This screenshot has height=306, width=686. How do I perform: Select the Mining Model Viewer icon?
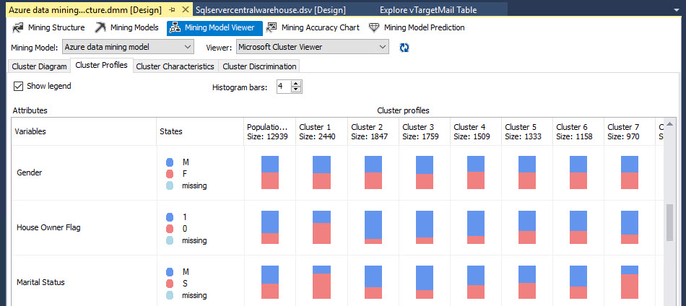(175, 28)
